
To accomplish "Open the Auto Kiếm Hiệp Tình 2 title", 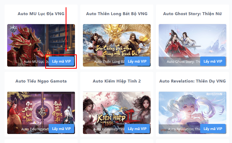I will coord(117,81).
